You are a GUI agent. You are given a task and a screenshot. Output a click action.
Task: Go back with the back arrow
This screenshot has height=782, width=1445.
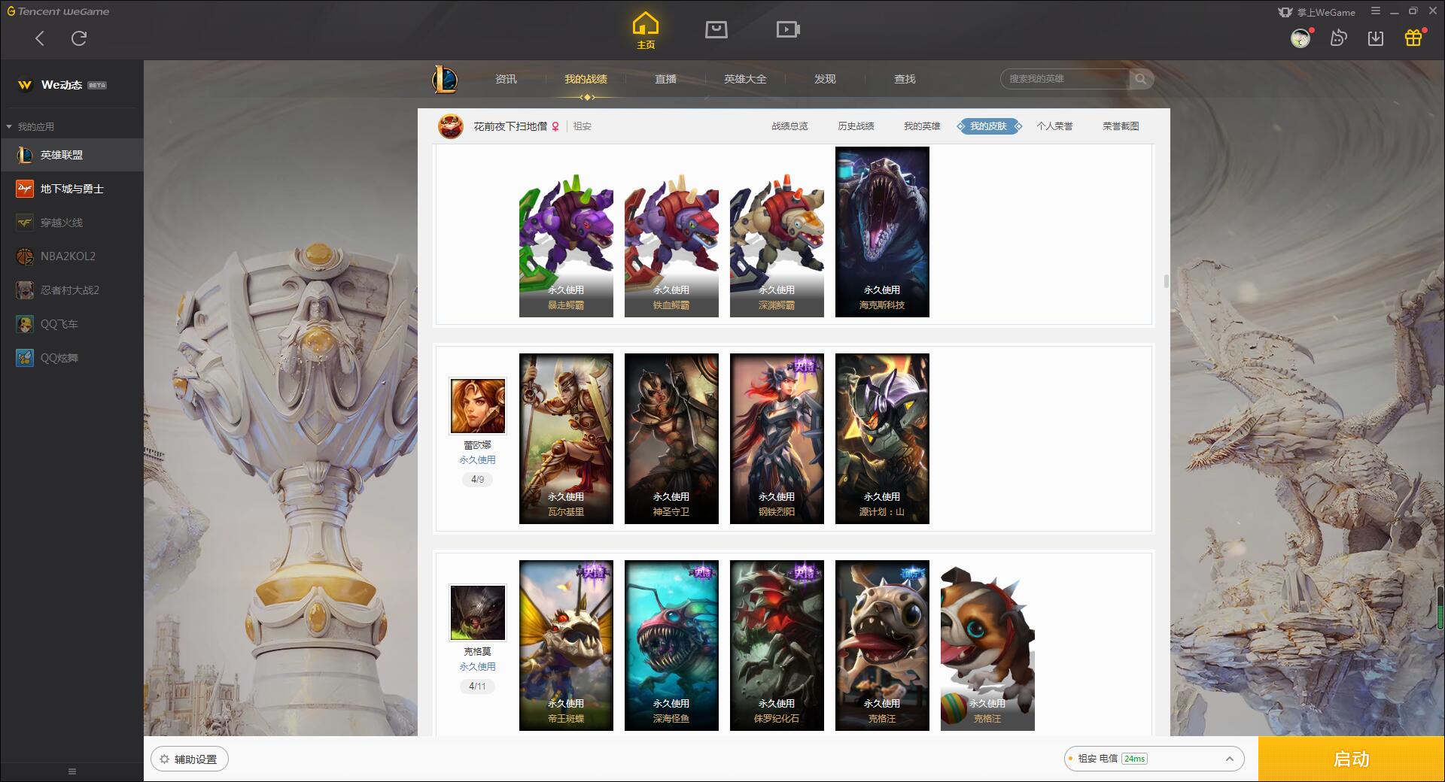(x=40, y=38)
